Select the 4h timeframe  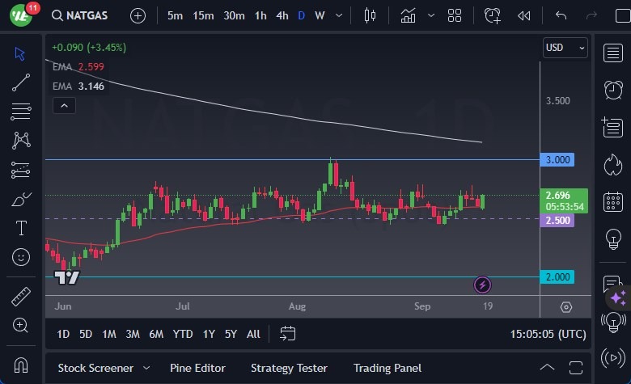tap(282, 15)
